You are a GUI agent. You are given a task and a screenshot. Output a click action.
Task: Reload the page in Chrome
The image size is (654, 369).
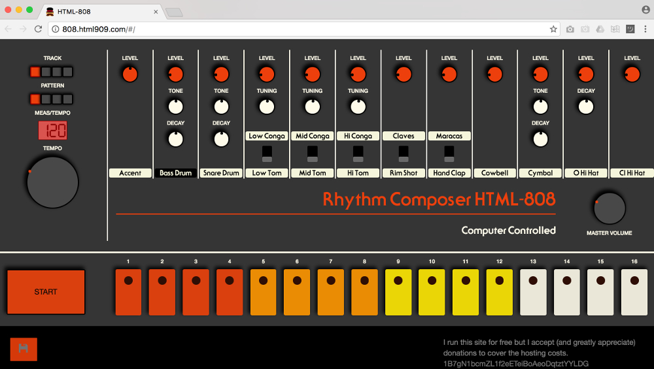point(38,29)
